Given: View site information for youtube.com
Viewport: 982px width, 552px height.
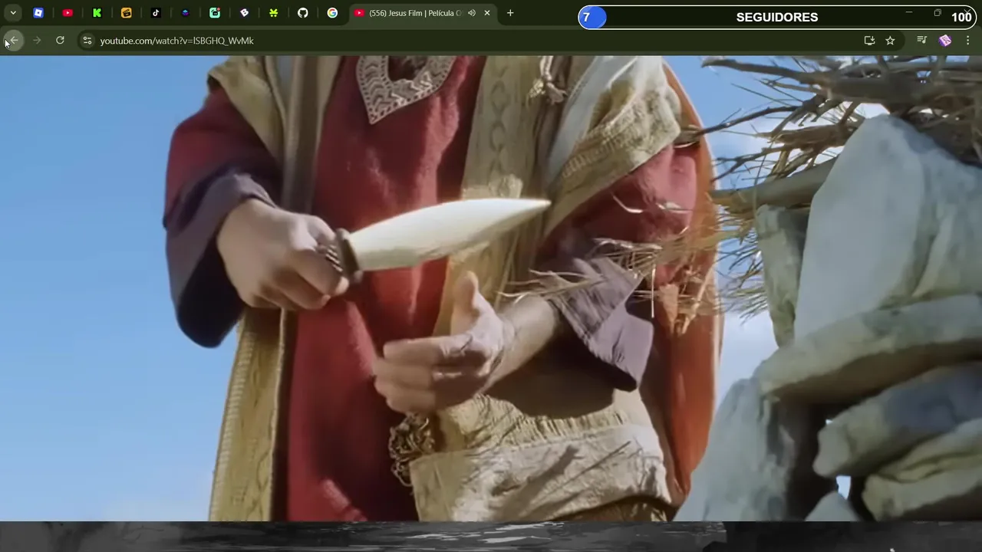Looking at the screenshot, I should tap(87, 41).
